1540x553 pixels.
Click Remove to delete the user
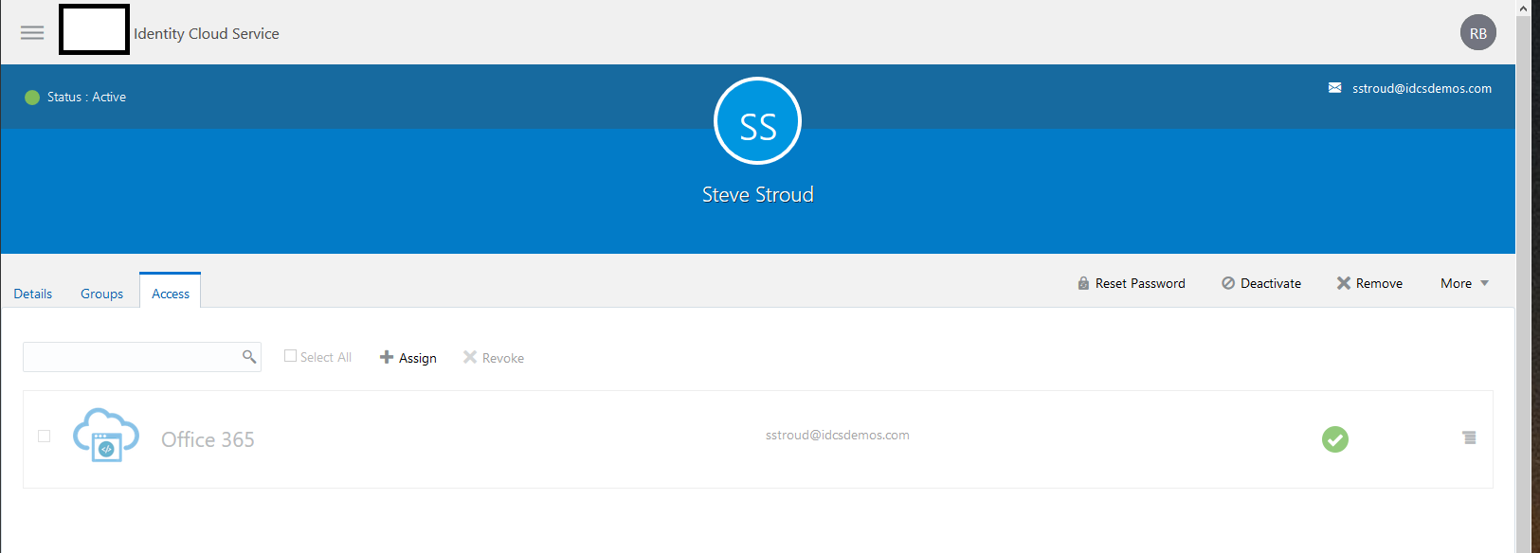1369,283
